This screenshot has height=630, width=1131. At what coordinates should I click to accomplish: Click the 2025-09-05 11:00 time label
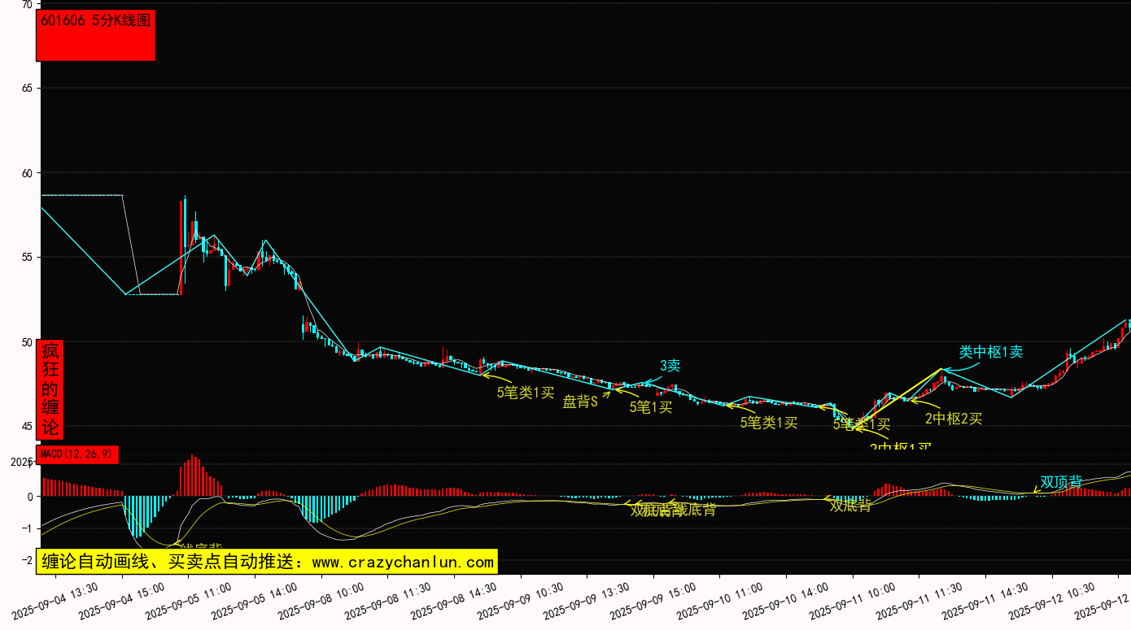pyautogui.click(x=189, y=600)
